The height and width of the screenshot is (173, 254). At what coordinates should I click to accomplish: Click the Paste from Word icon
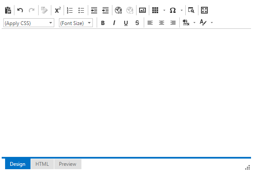(x=8, y=10)
